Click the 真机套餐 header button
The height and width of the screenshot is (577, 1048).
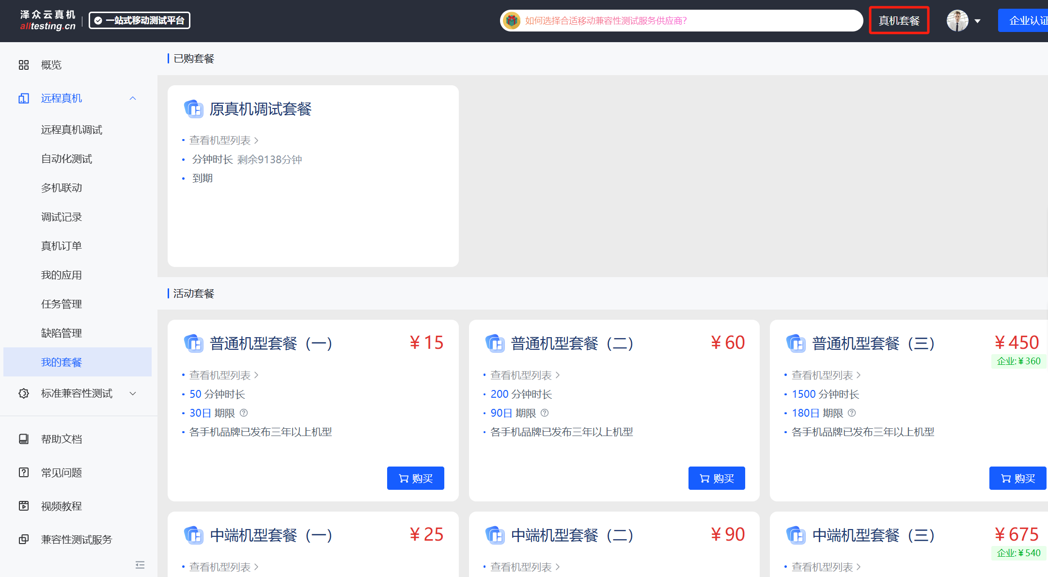coord(899,20)
